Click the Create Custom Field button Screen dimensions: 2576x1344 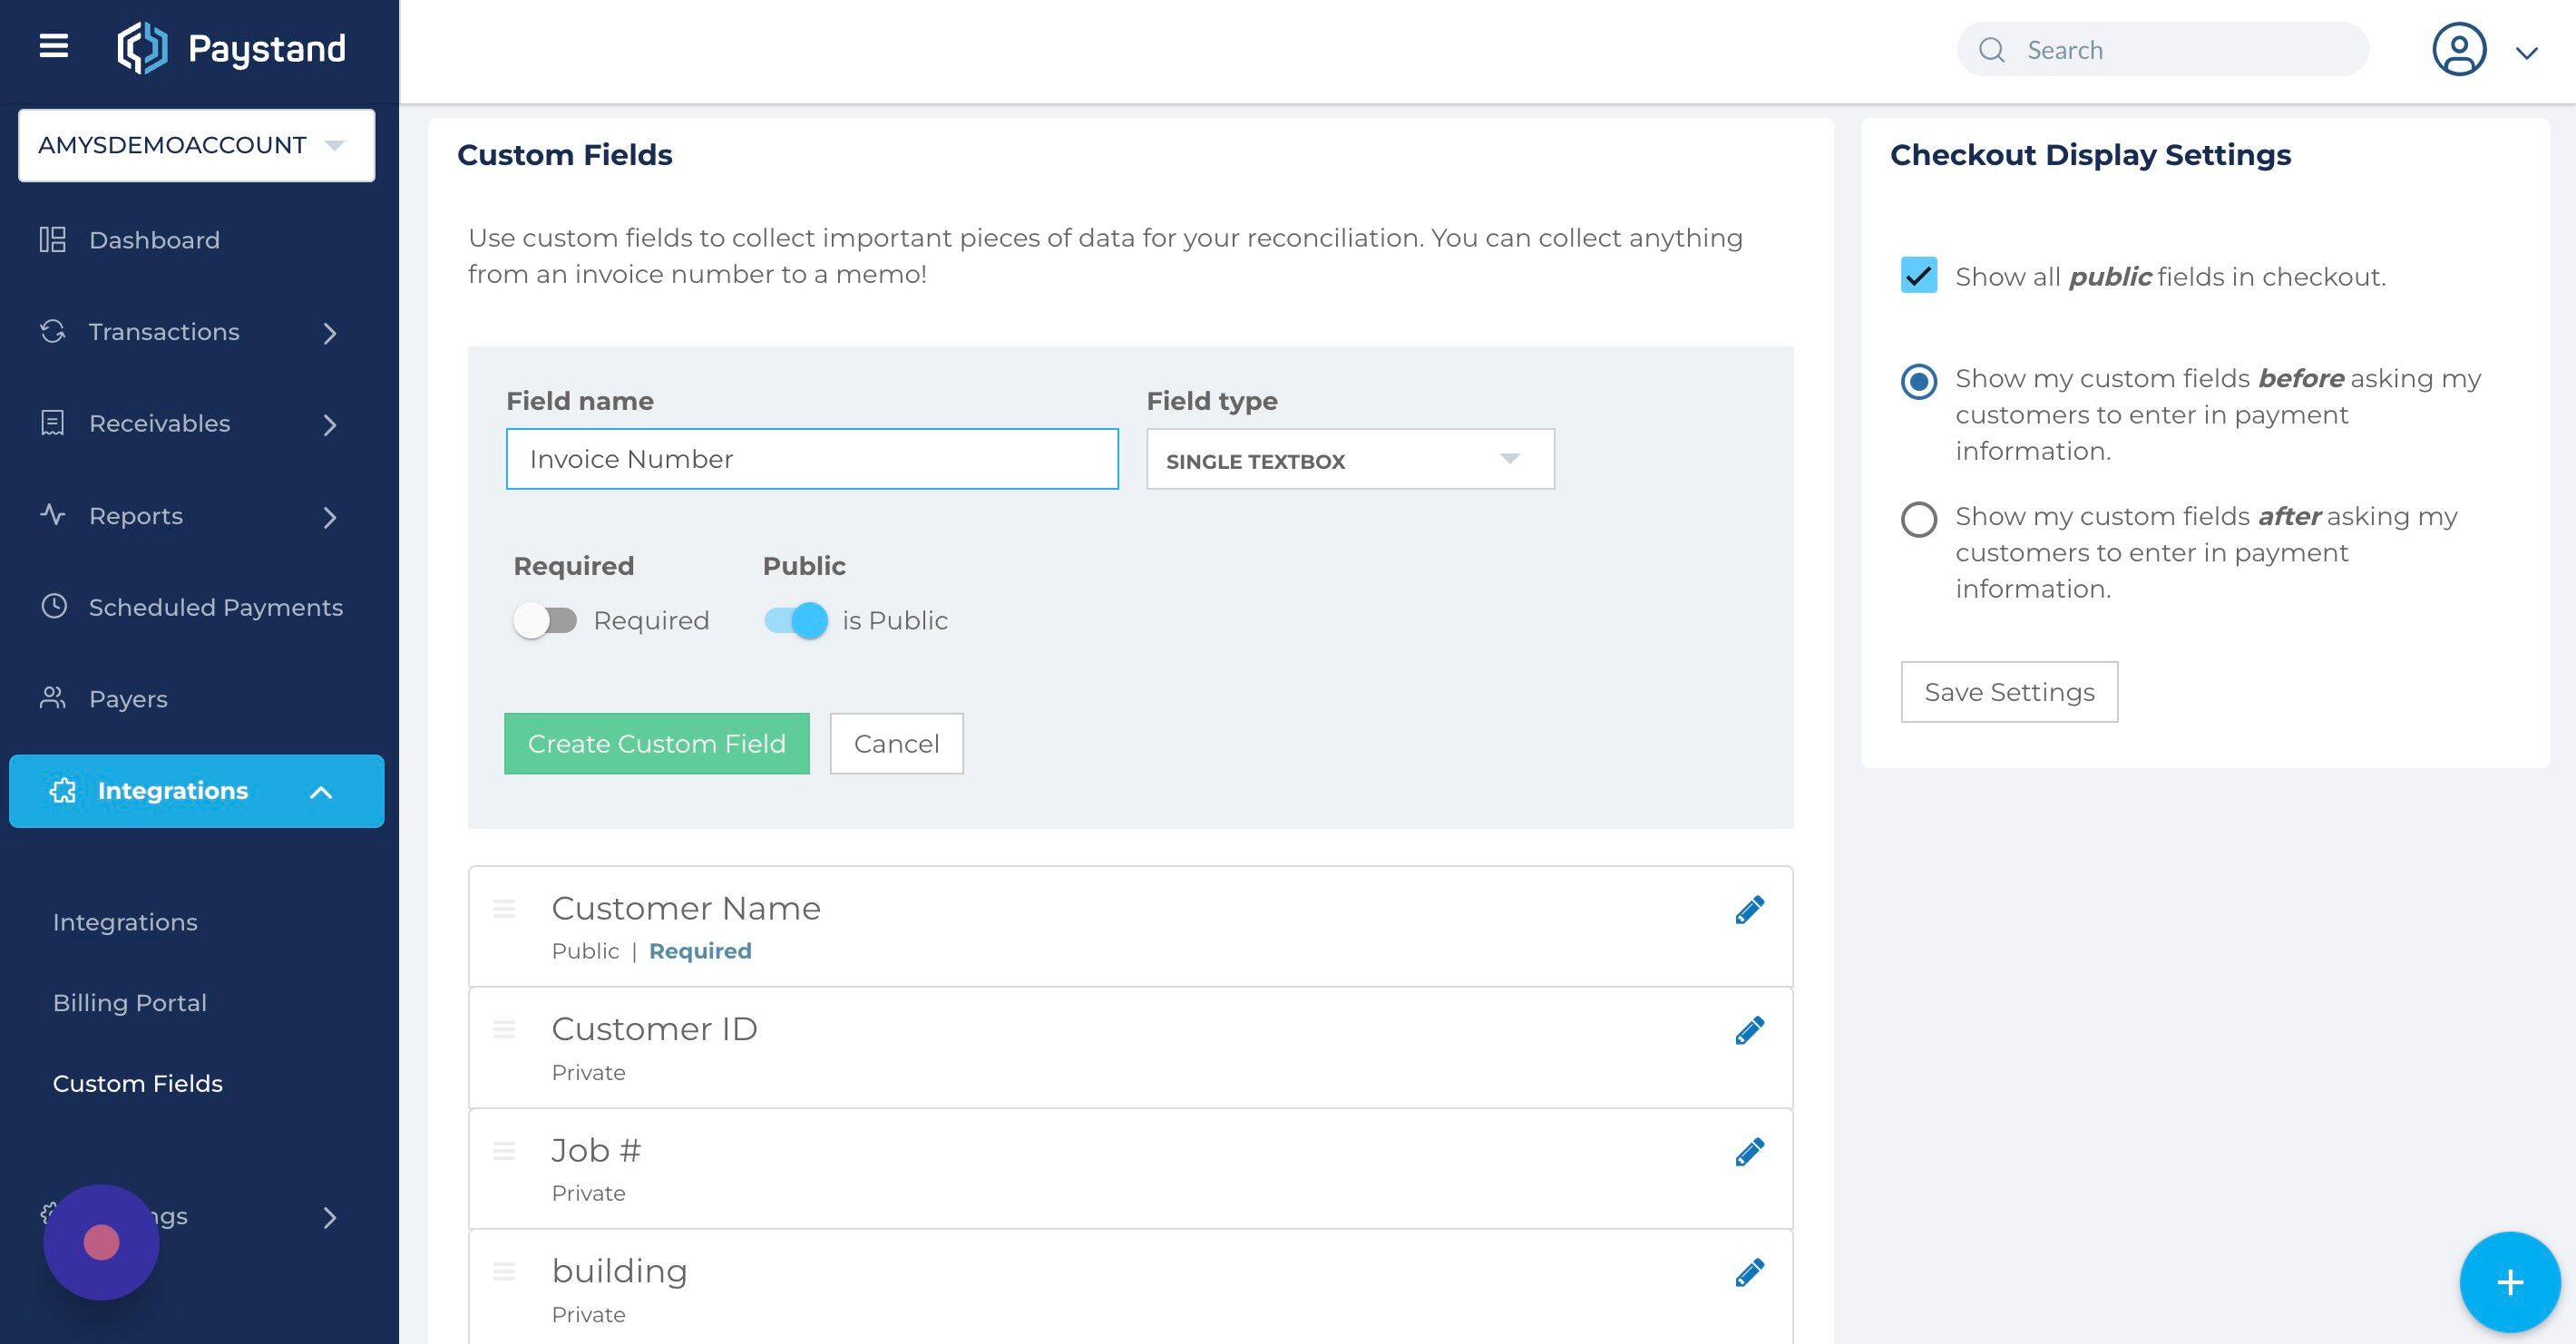point(656,743)
